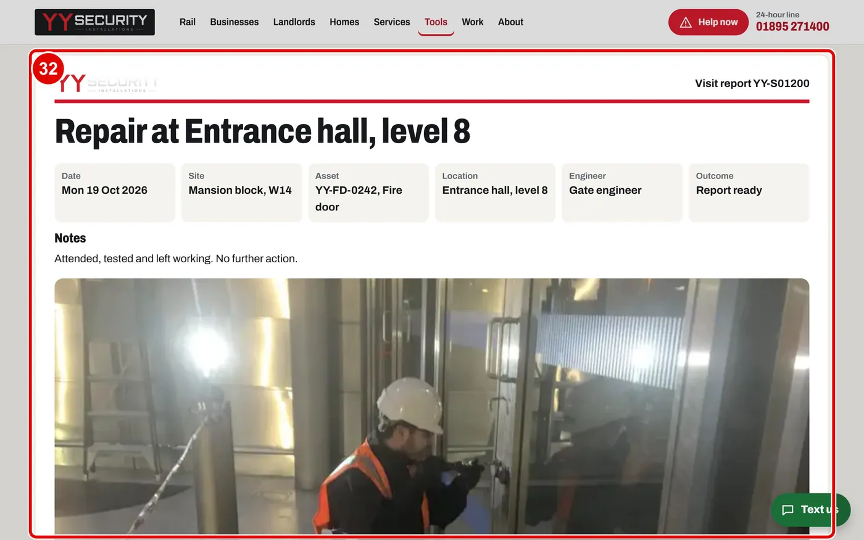This screenshot has height=540, width=864.
Task: Open the Businesses menu item
Action: (x=235, y=22)
